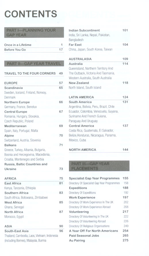The width and height of the screenshot is (149, 256).
Task: Select Russia, Baltic Countries and Ukraine
Action: click(34, 167)
